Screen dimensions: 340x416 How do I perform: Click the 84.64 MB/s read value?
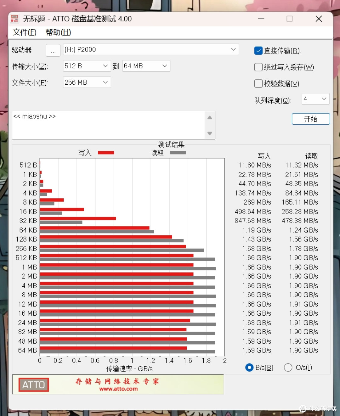click(302, 193)
